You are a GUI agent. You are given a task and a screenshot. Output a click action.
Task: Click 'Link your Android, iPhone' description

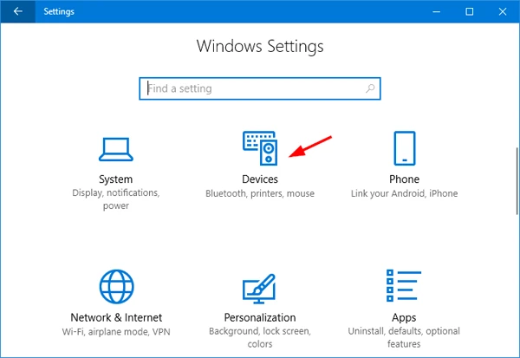(404, 194)
